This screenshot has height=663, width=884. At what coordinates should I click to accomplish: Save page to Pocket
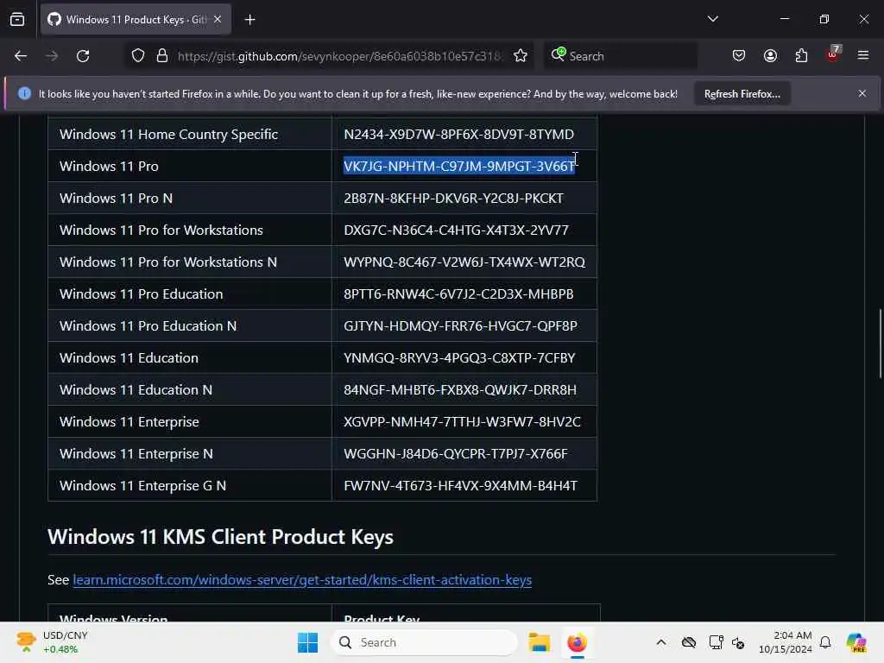[739, 56]
